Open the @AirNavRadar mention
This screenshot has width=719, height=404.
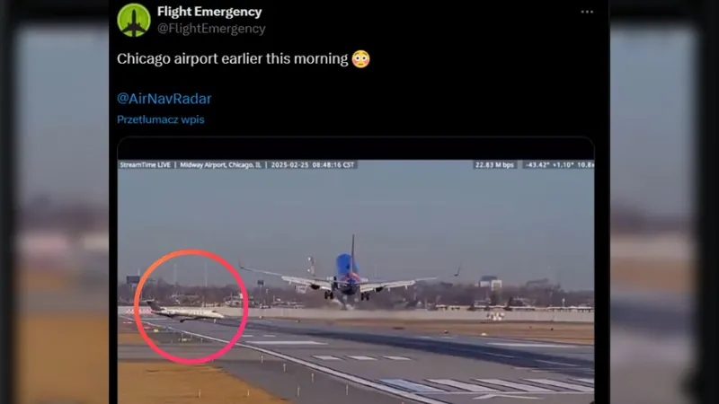click(164, 99)
